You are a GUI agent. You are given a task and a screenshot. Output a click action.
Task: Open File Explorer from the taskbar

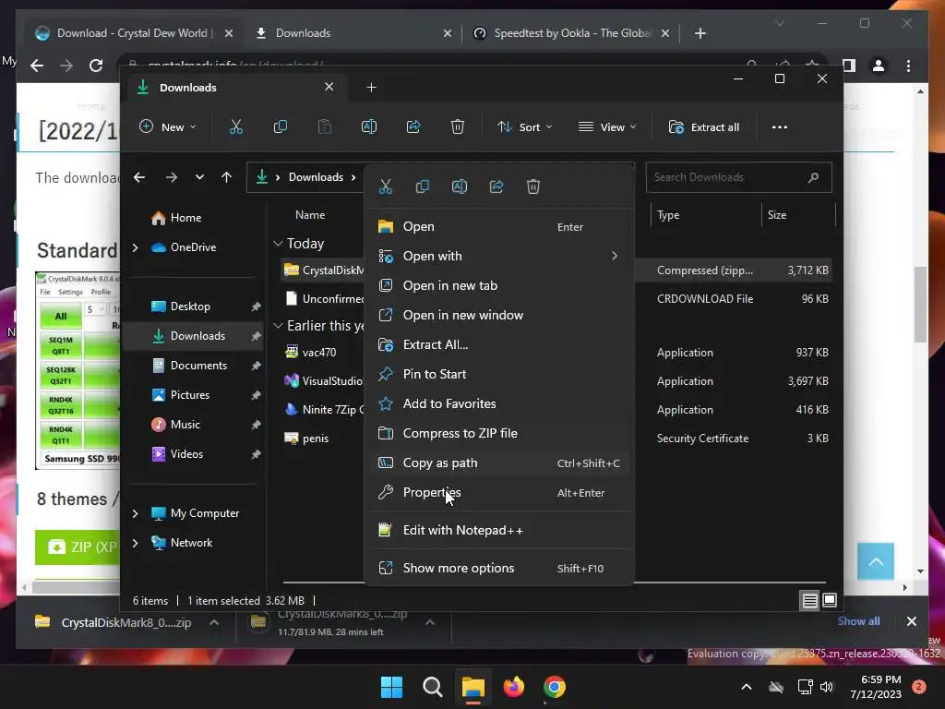473,687
